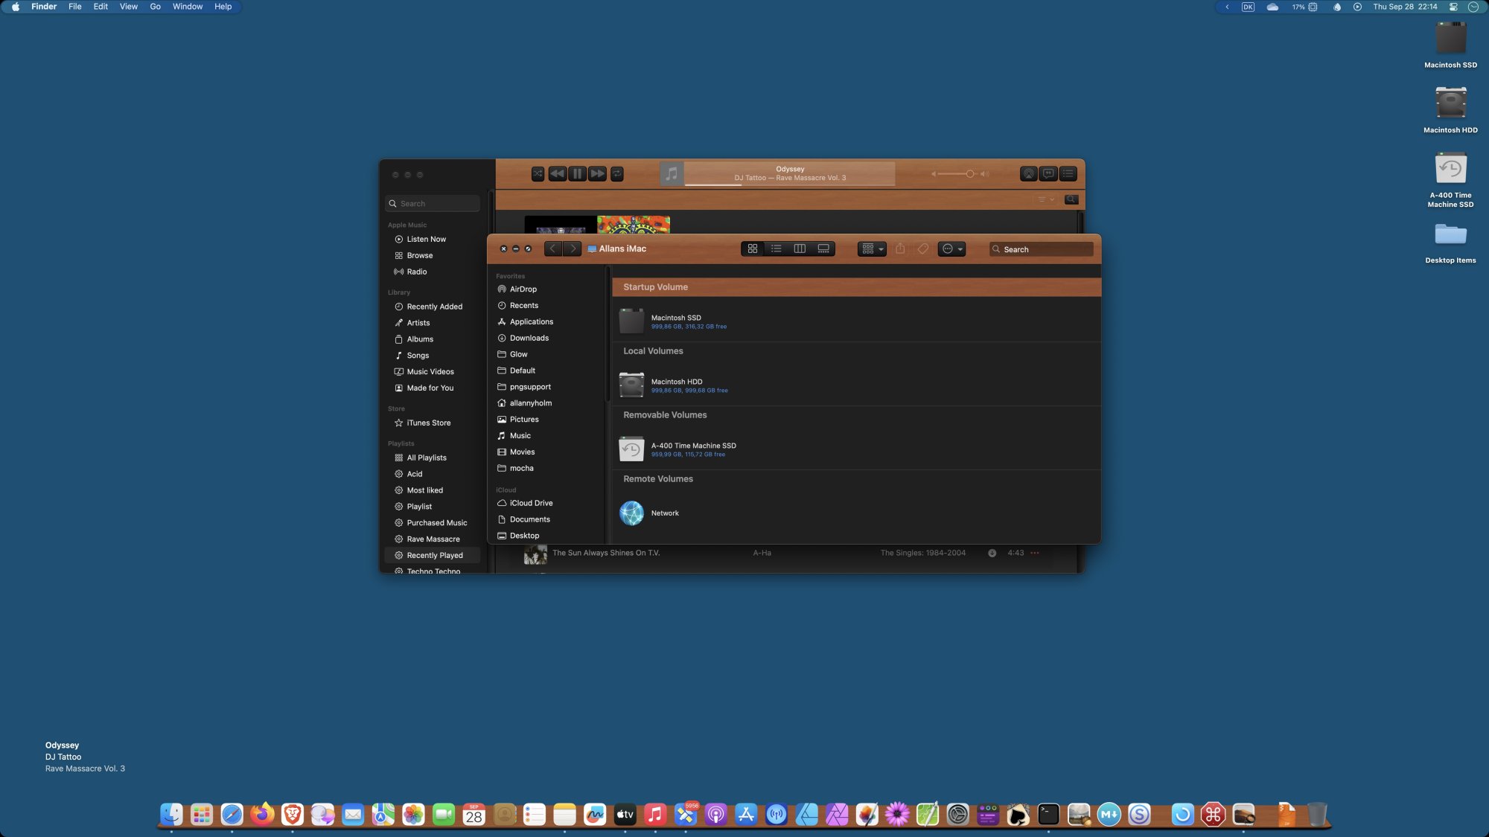Expand the Local Volumes section in Finder
1489x837 pixels.
pyautogui.click(x=654, y=352)
